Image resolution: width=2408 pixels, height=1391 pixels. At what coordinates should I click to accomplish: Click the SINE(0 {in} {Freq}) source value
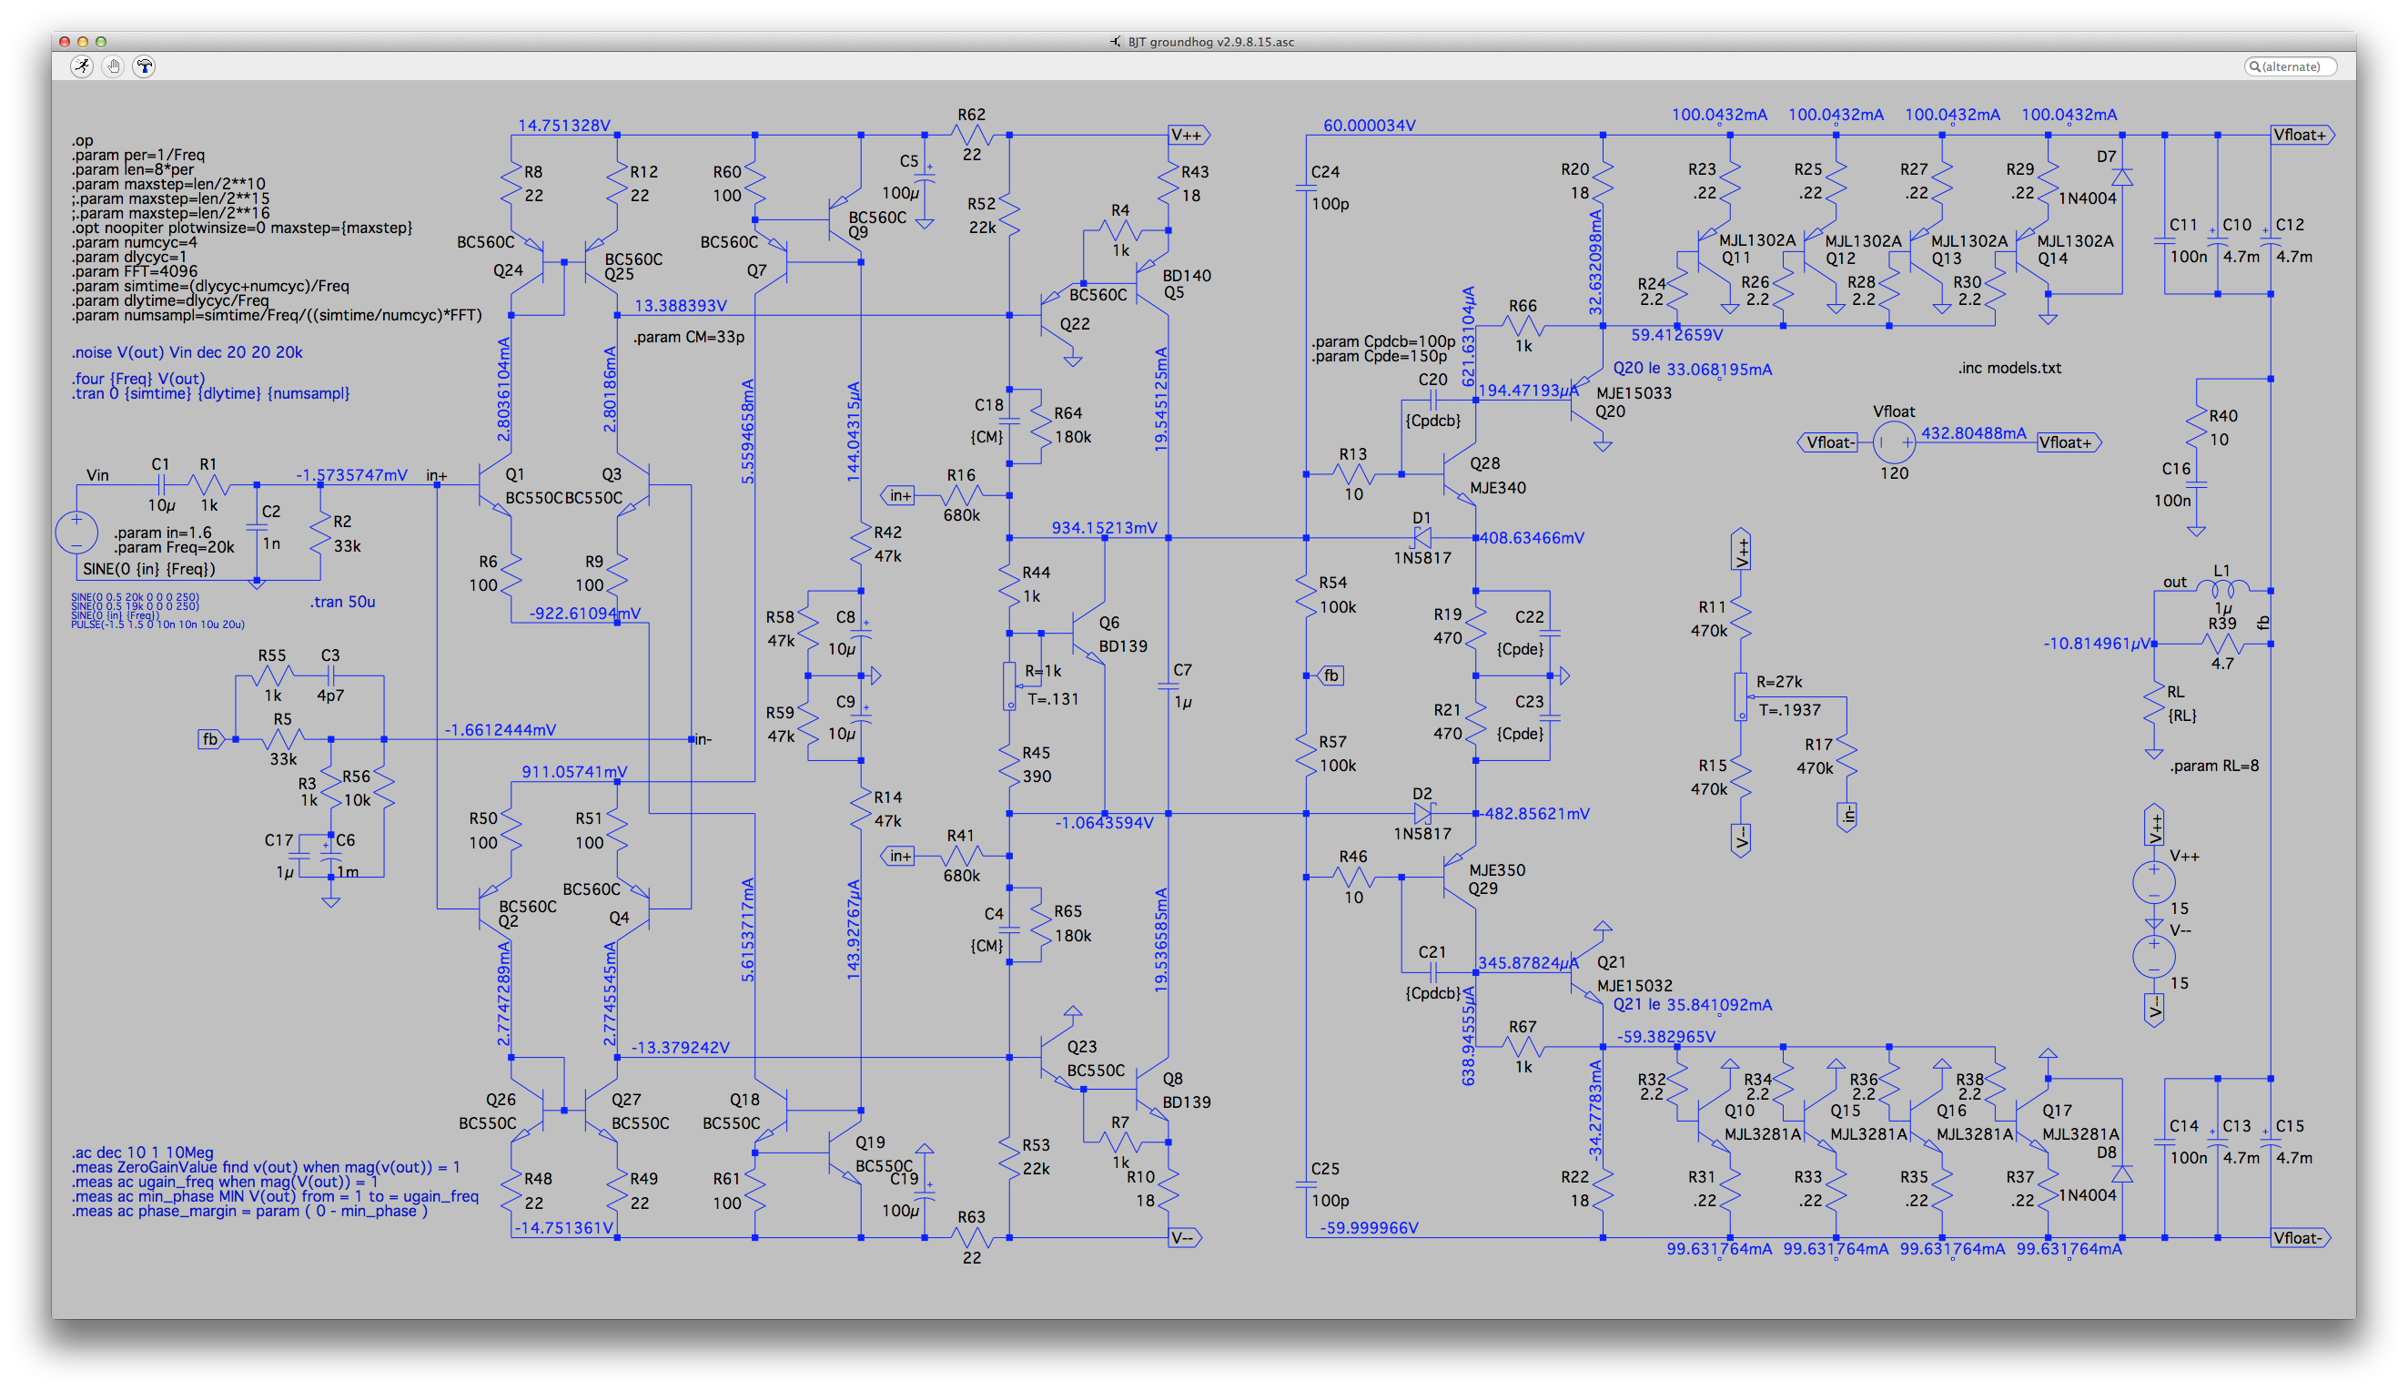pos(149,569)
